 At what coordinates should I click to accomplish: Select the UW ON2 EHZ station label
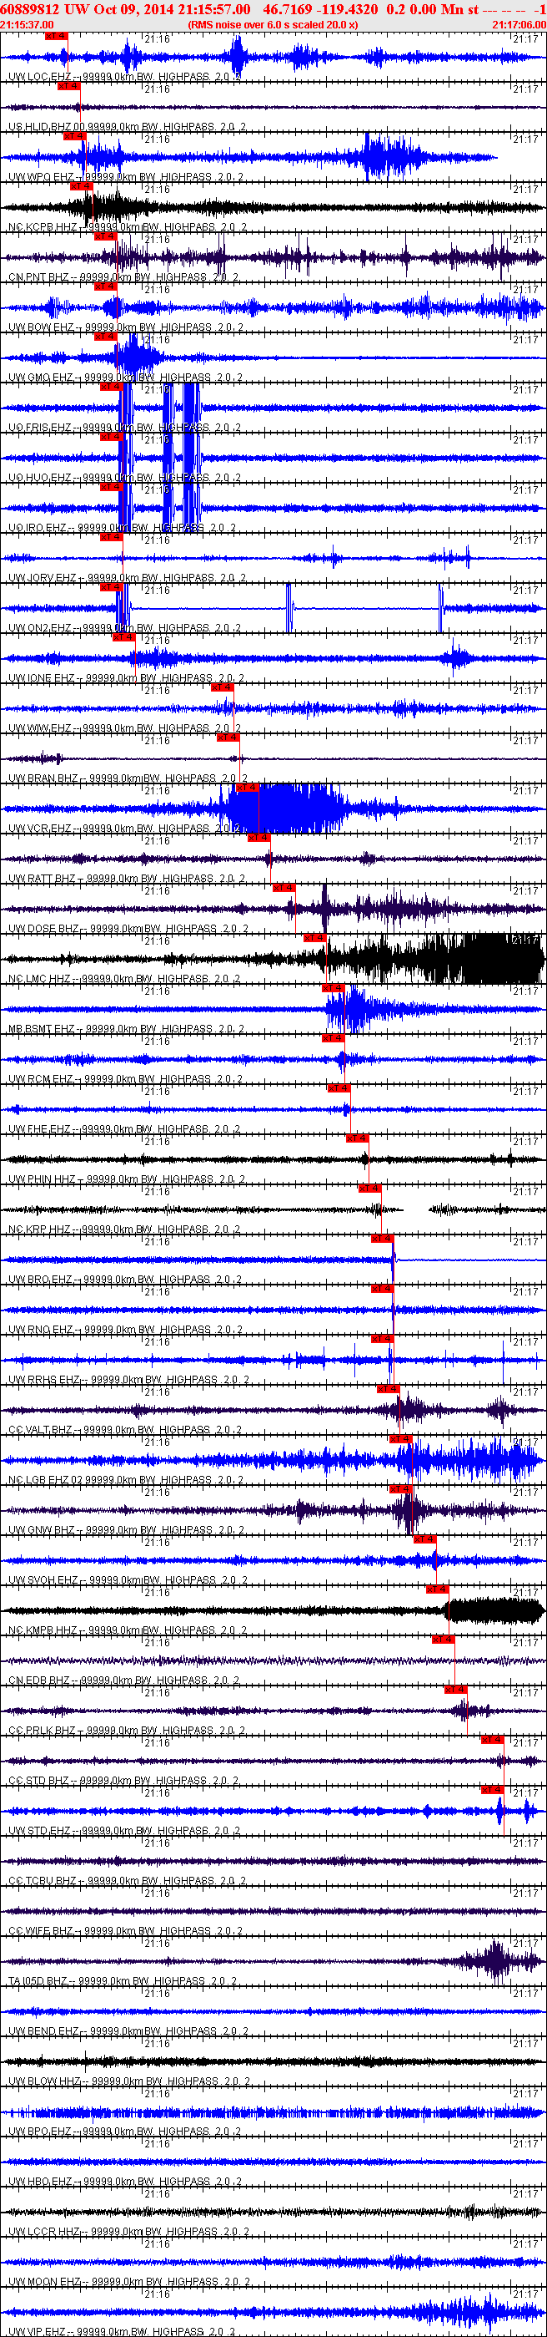tap(124, 628)
